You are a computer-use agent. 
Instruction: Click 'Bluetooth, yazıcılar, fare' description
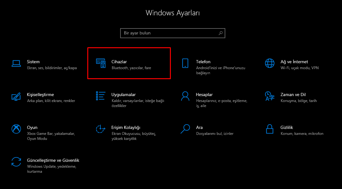[131, 68]
